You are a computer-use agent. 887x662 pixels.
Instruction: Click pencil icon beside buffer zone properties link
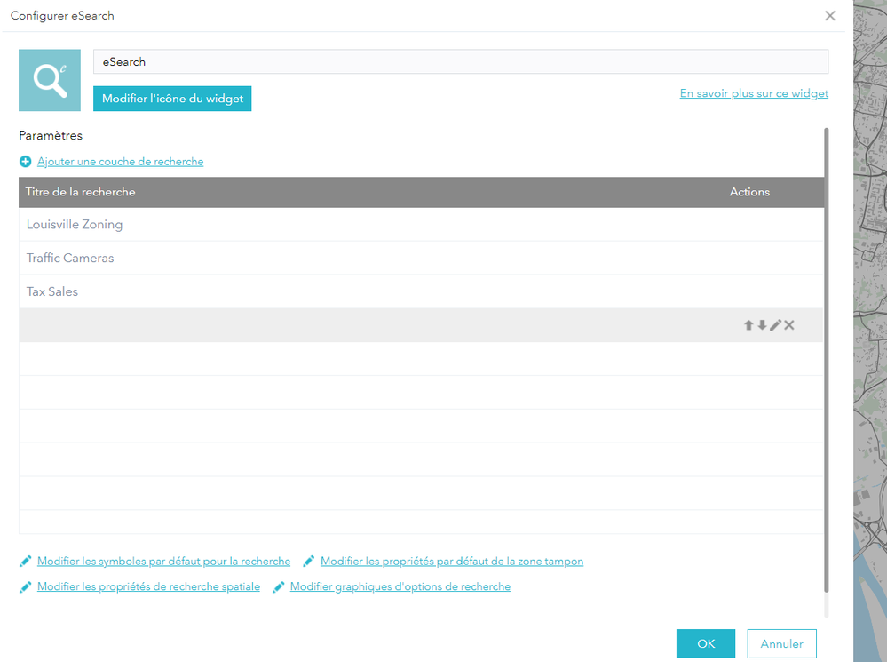(309, 562)
